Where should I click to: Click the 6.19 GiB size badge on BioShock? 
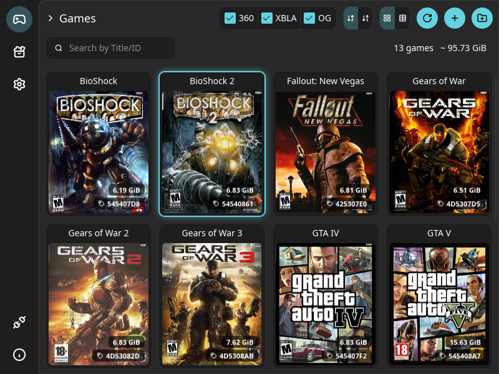tap(127, 190)
